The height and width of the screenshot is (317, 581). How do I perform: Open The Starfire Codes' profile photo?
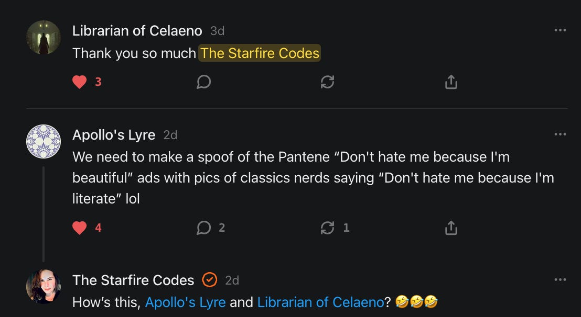click(x=44, y=287)
